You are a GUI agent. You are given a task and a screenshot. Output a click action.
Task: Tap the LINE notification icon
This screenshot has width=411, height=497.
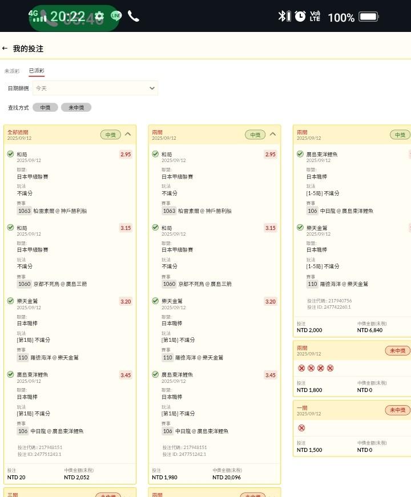pyautogui.click(x=116, y=17)
